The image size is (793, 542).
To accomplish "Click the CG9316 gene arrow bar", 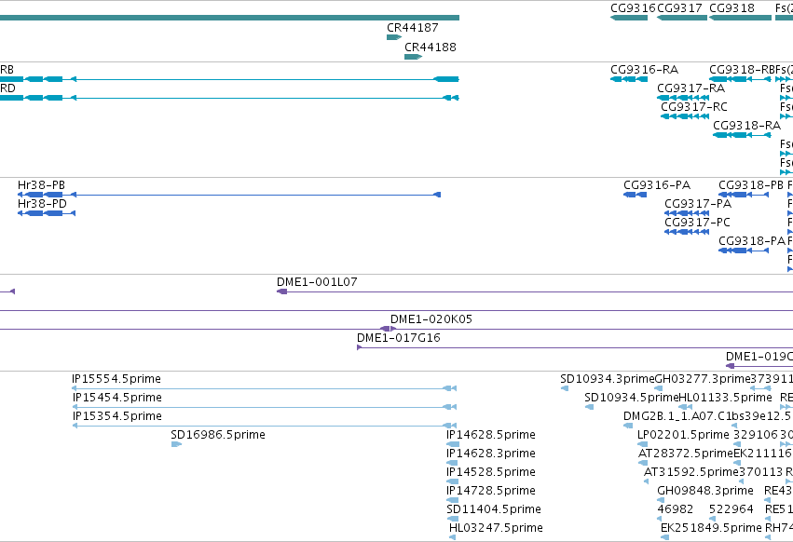I will click(x=629, y=18).
